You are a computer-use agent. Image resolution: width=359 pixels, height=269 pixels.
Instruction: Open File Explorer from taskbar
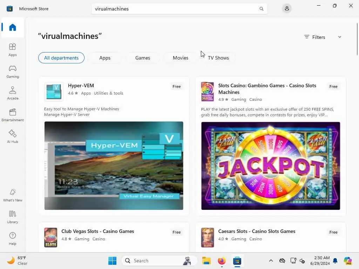206,261
